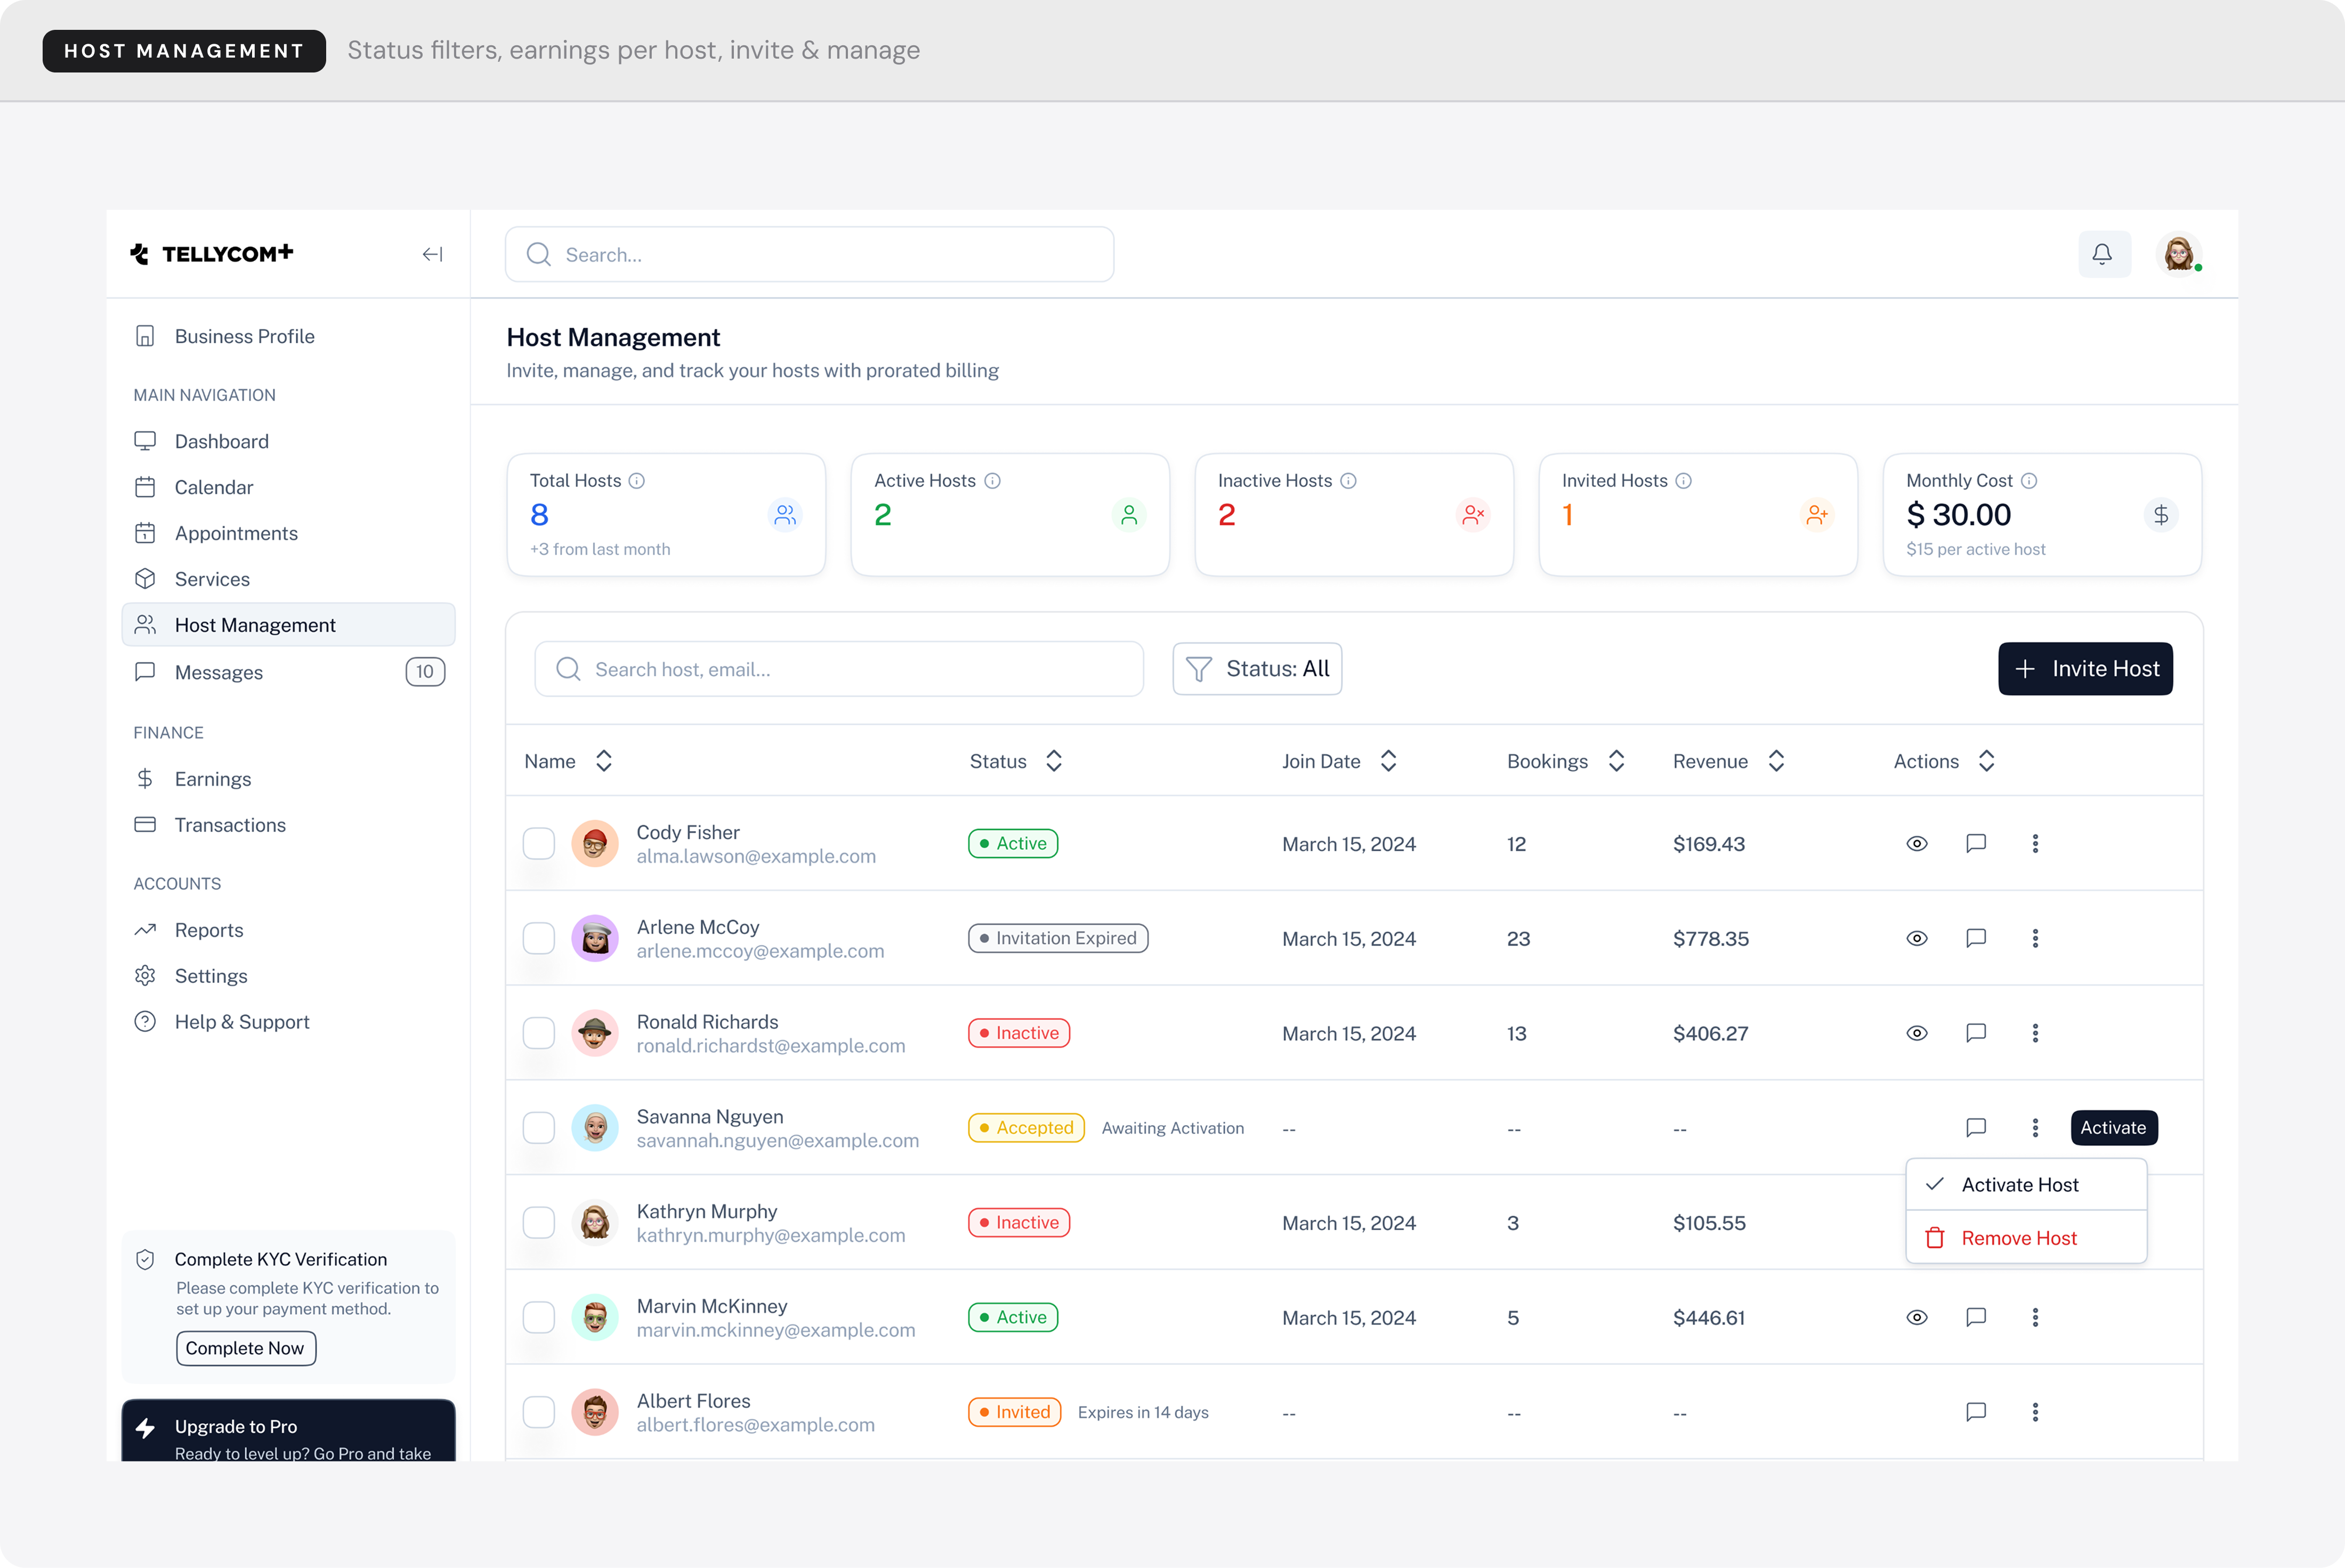Collapse the sidebar using the arrow icon
The image size is (2345, 1568).
pyautogui.click(x=432, y=253)
